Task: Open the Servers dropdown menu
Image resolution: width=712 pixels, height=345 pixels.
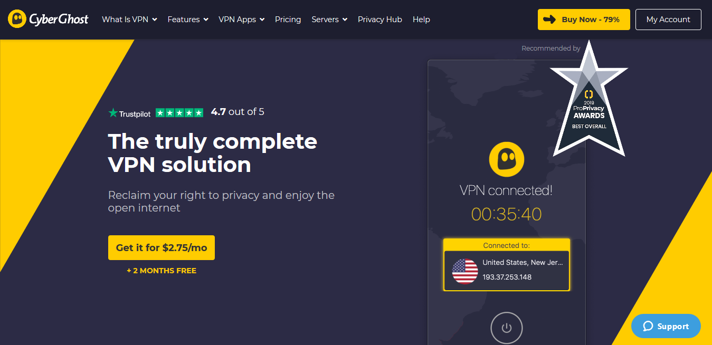Action: tap(329, 20)
